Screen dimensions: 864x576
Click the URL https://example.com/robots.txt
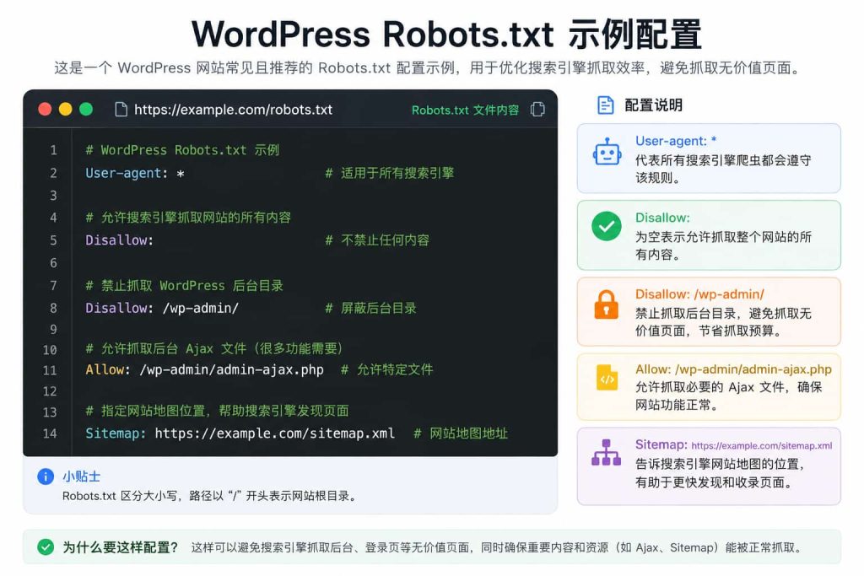point(233,110)
